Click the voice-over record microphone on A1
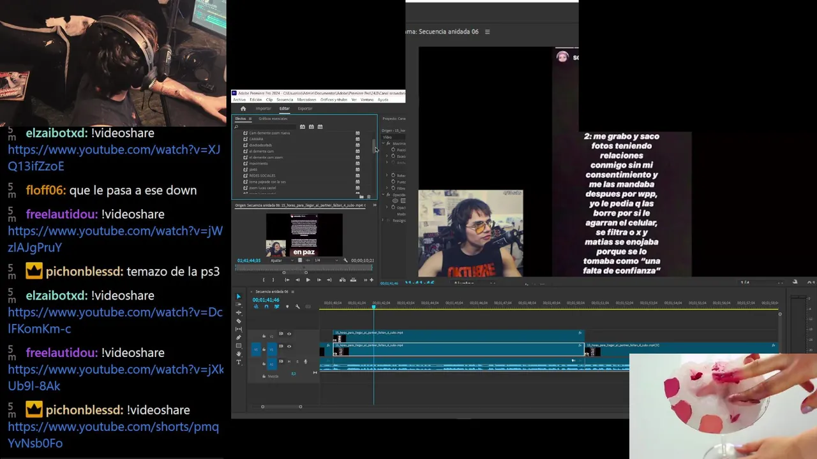Viewport: 817px width, 459px height. [305, 361]
